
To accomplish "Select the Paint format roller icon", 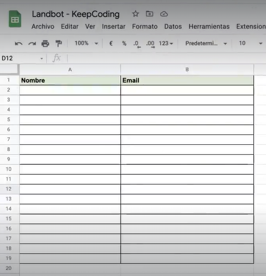I will 59,44.
